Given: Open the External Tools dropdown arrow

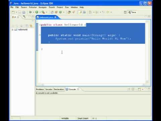Looking at the screenshot, I should [47, 12].
